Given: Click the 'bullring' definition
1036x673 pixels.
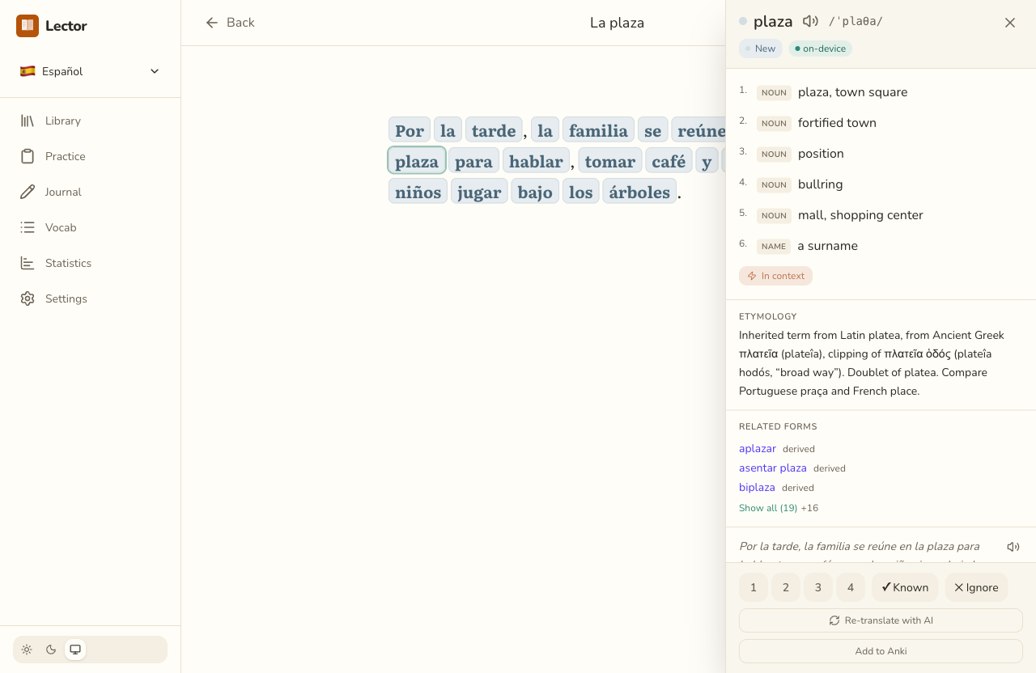Looking at the screenshot, I should click(x=820, y=184).
